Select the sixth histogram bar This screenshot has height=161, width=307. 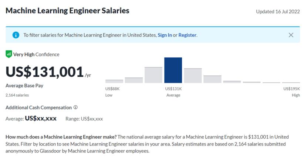pyautogui.click(x=212, y=79)
